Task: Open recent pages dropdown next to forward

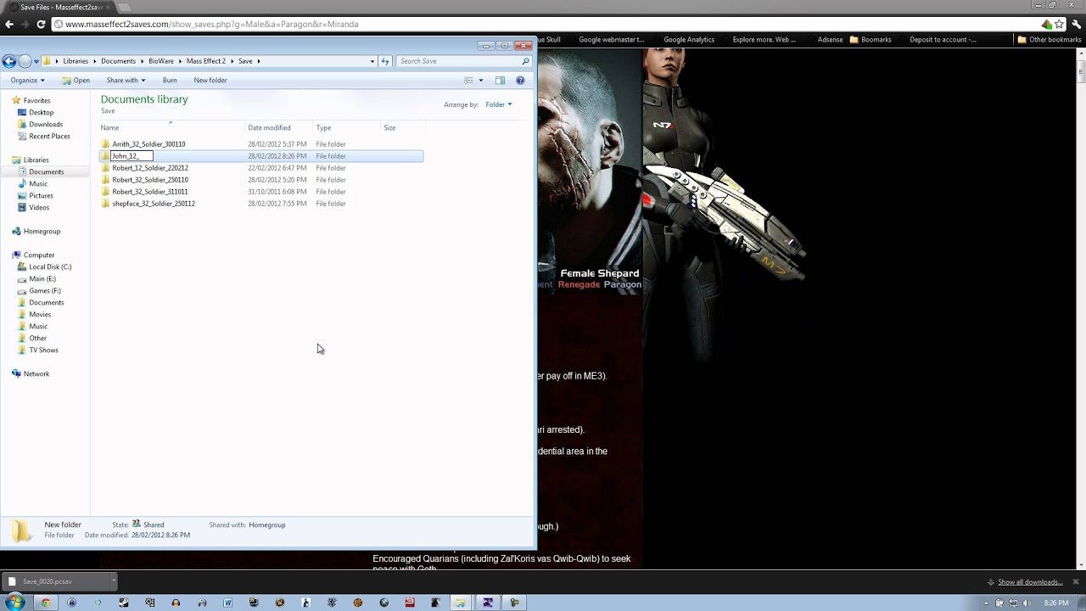Action: click(36, 61)
